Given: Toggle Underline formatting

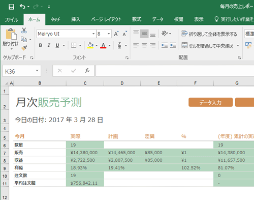Looking at the screenshot, I should tap(57, 45).
